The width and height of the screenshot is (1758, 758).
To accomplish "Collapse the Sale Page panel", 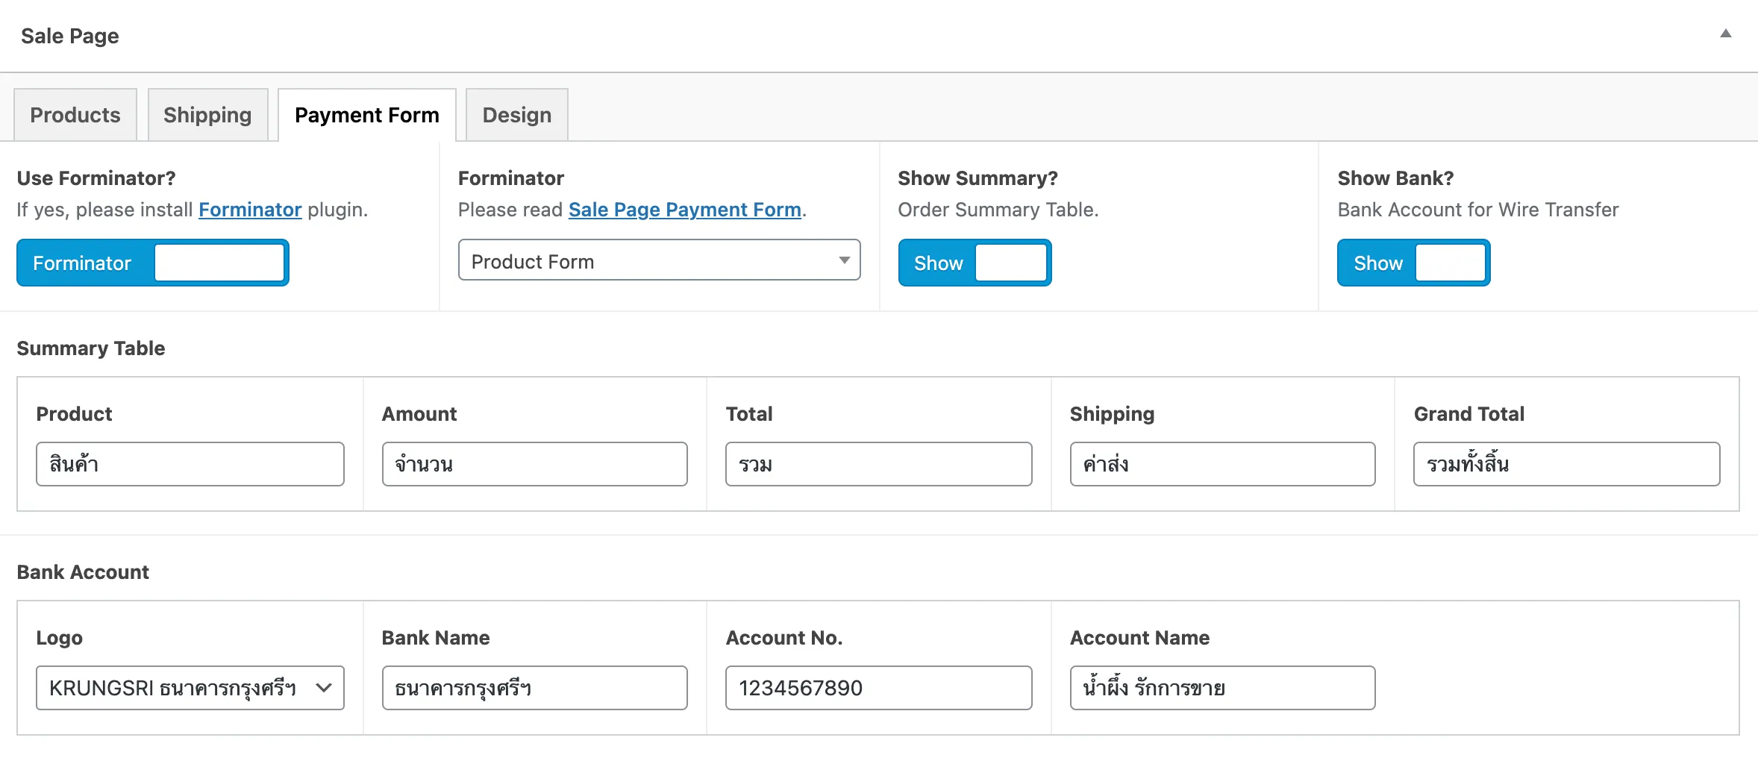I will click(x=1726, y=33).
